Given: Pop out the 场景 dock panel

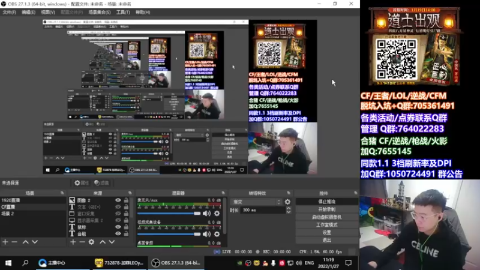Looking at the screenshot, I should 62,193.
